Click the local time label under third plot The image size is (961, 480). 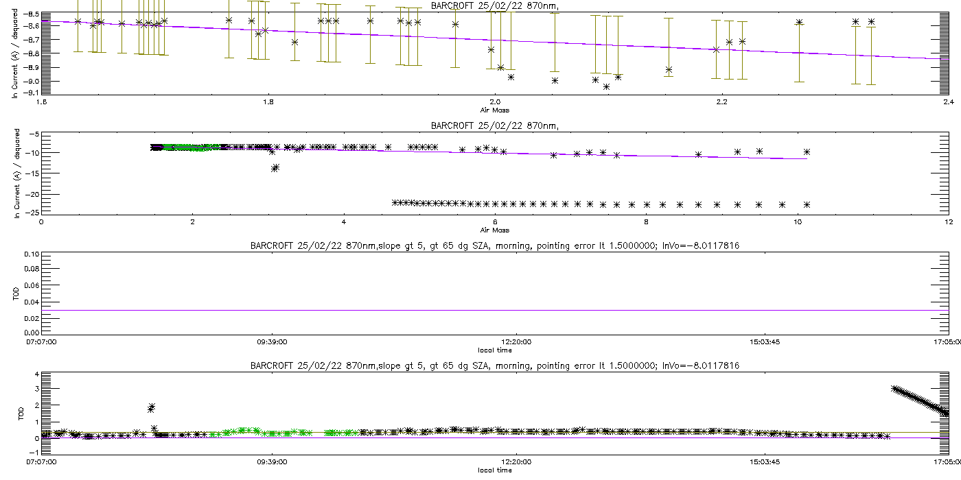(494, 350)
